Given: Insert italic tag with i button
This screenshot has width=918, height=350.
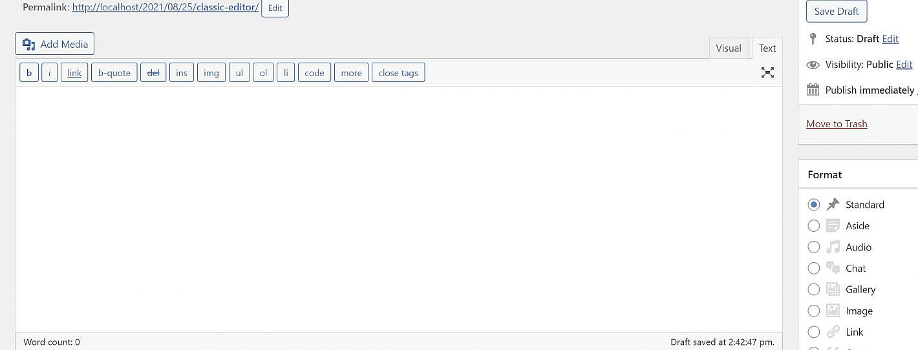Looking at the screenshot, I should point(50,73).
